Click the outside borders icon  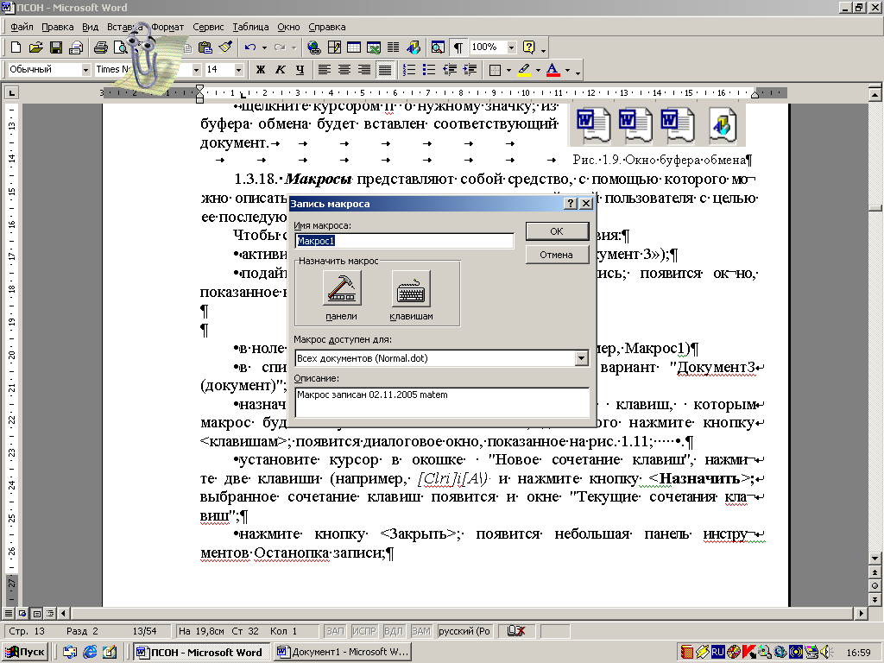point(495,70)
